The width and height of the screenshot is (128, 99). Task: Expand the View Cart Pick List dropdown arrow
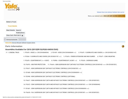point(22,35)
